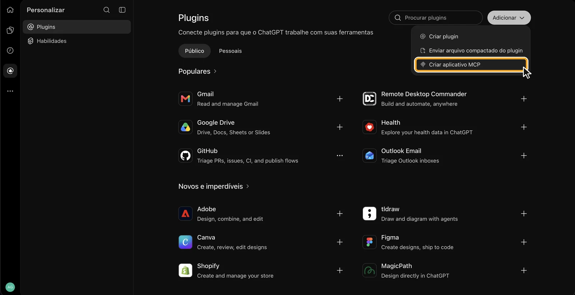Switch to the Público tab
575x295 pixels.
194,51
